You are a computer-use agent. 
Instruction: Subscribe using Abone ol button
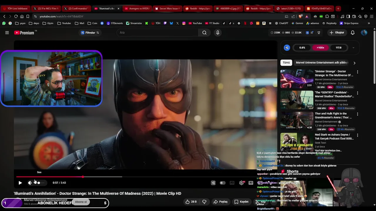[81, 202]
